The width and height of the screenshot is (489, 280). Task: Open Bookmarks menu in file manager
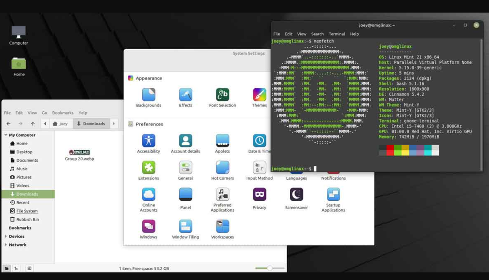tap(63, 113)
